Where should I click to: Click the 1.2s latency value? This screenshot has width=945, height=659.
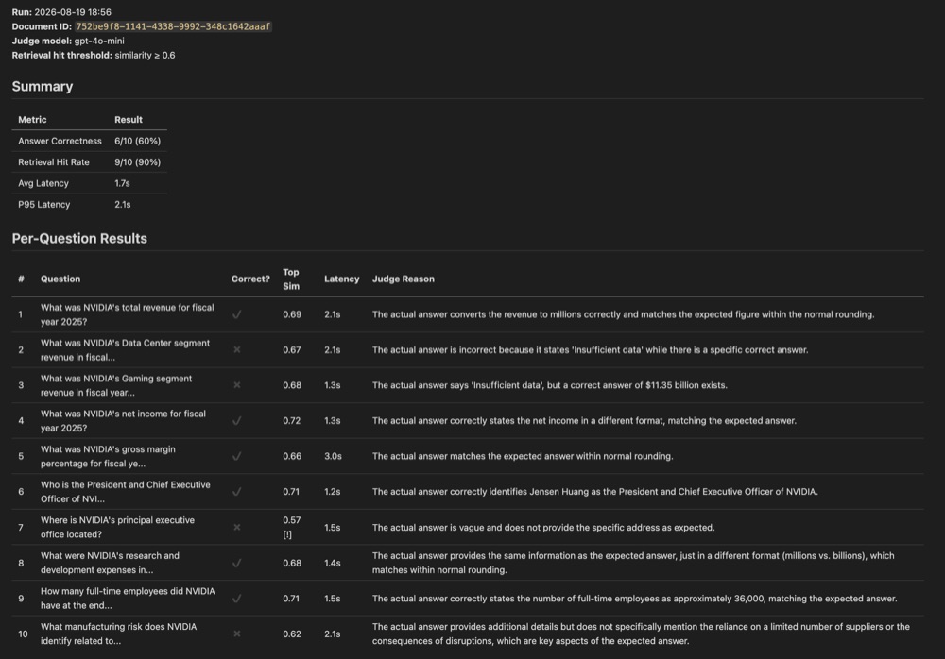(332, 492)
